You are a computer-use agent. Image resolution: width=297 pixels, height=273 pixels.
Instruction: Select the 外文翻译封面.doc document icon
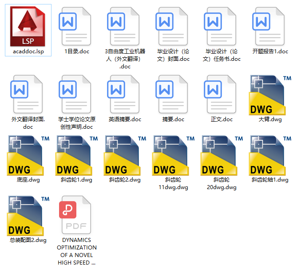click(x=27, y=94)
